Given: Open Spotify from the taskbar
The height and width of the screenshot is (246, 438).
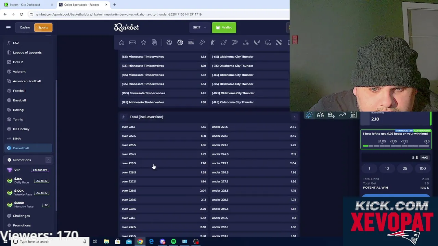Looking at the screenshot, I should point(173,242).
